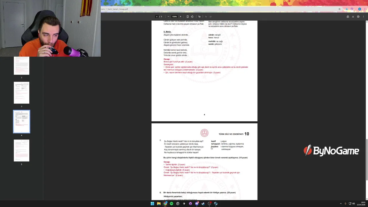368x207 pixels.
Task: Open Spotify from the taskbar
Action: 171,204
